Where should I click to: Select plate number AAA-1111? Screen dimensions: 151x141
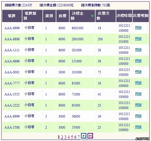pyautogui.click(x=12, y=50)
